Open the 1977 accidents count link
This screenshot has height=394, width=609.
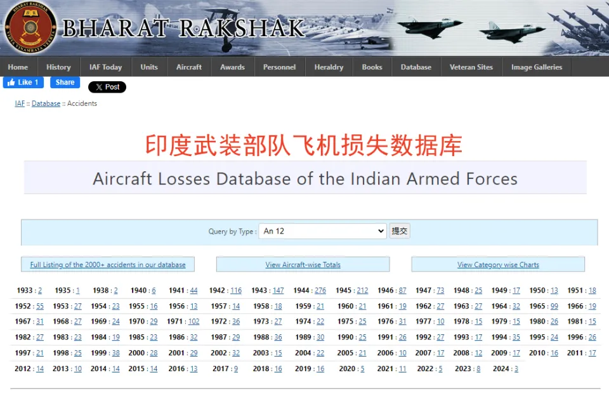(x=440, y=322)
